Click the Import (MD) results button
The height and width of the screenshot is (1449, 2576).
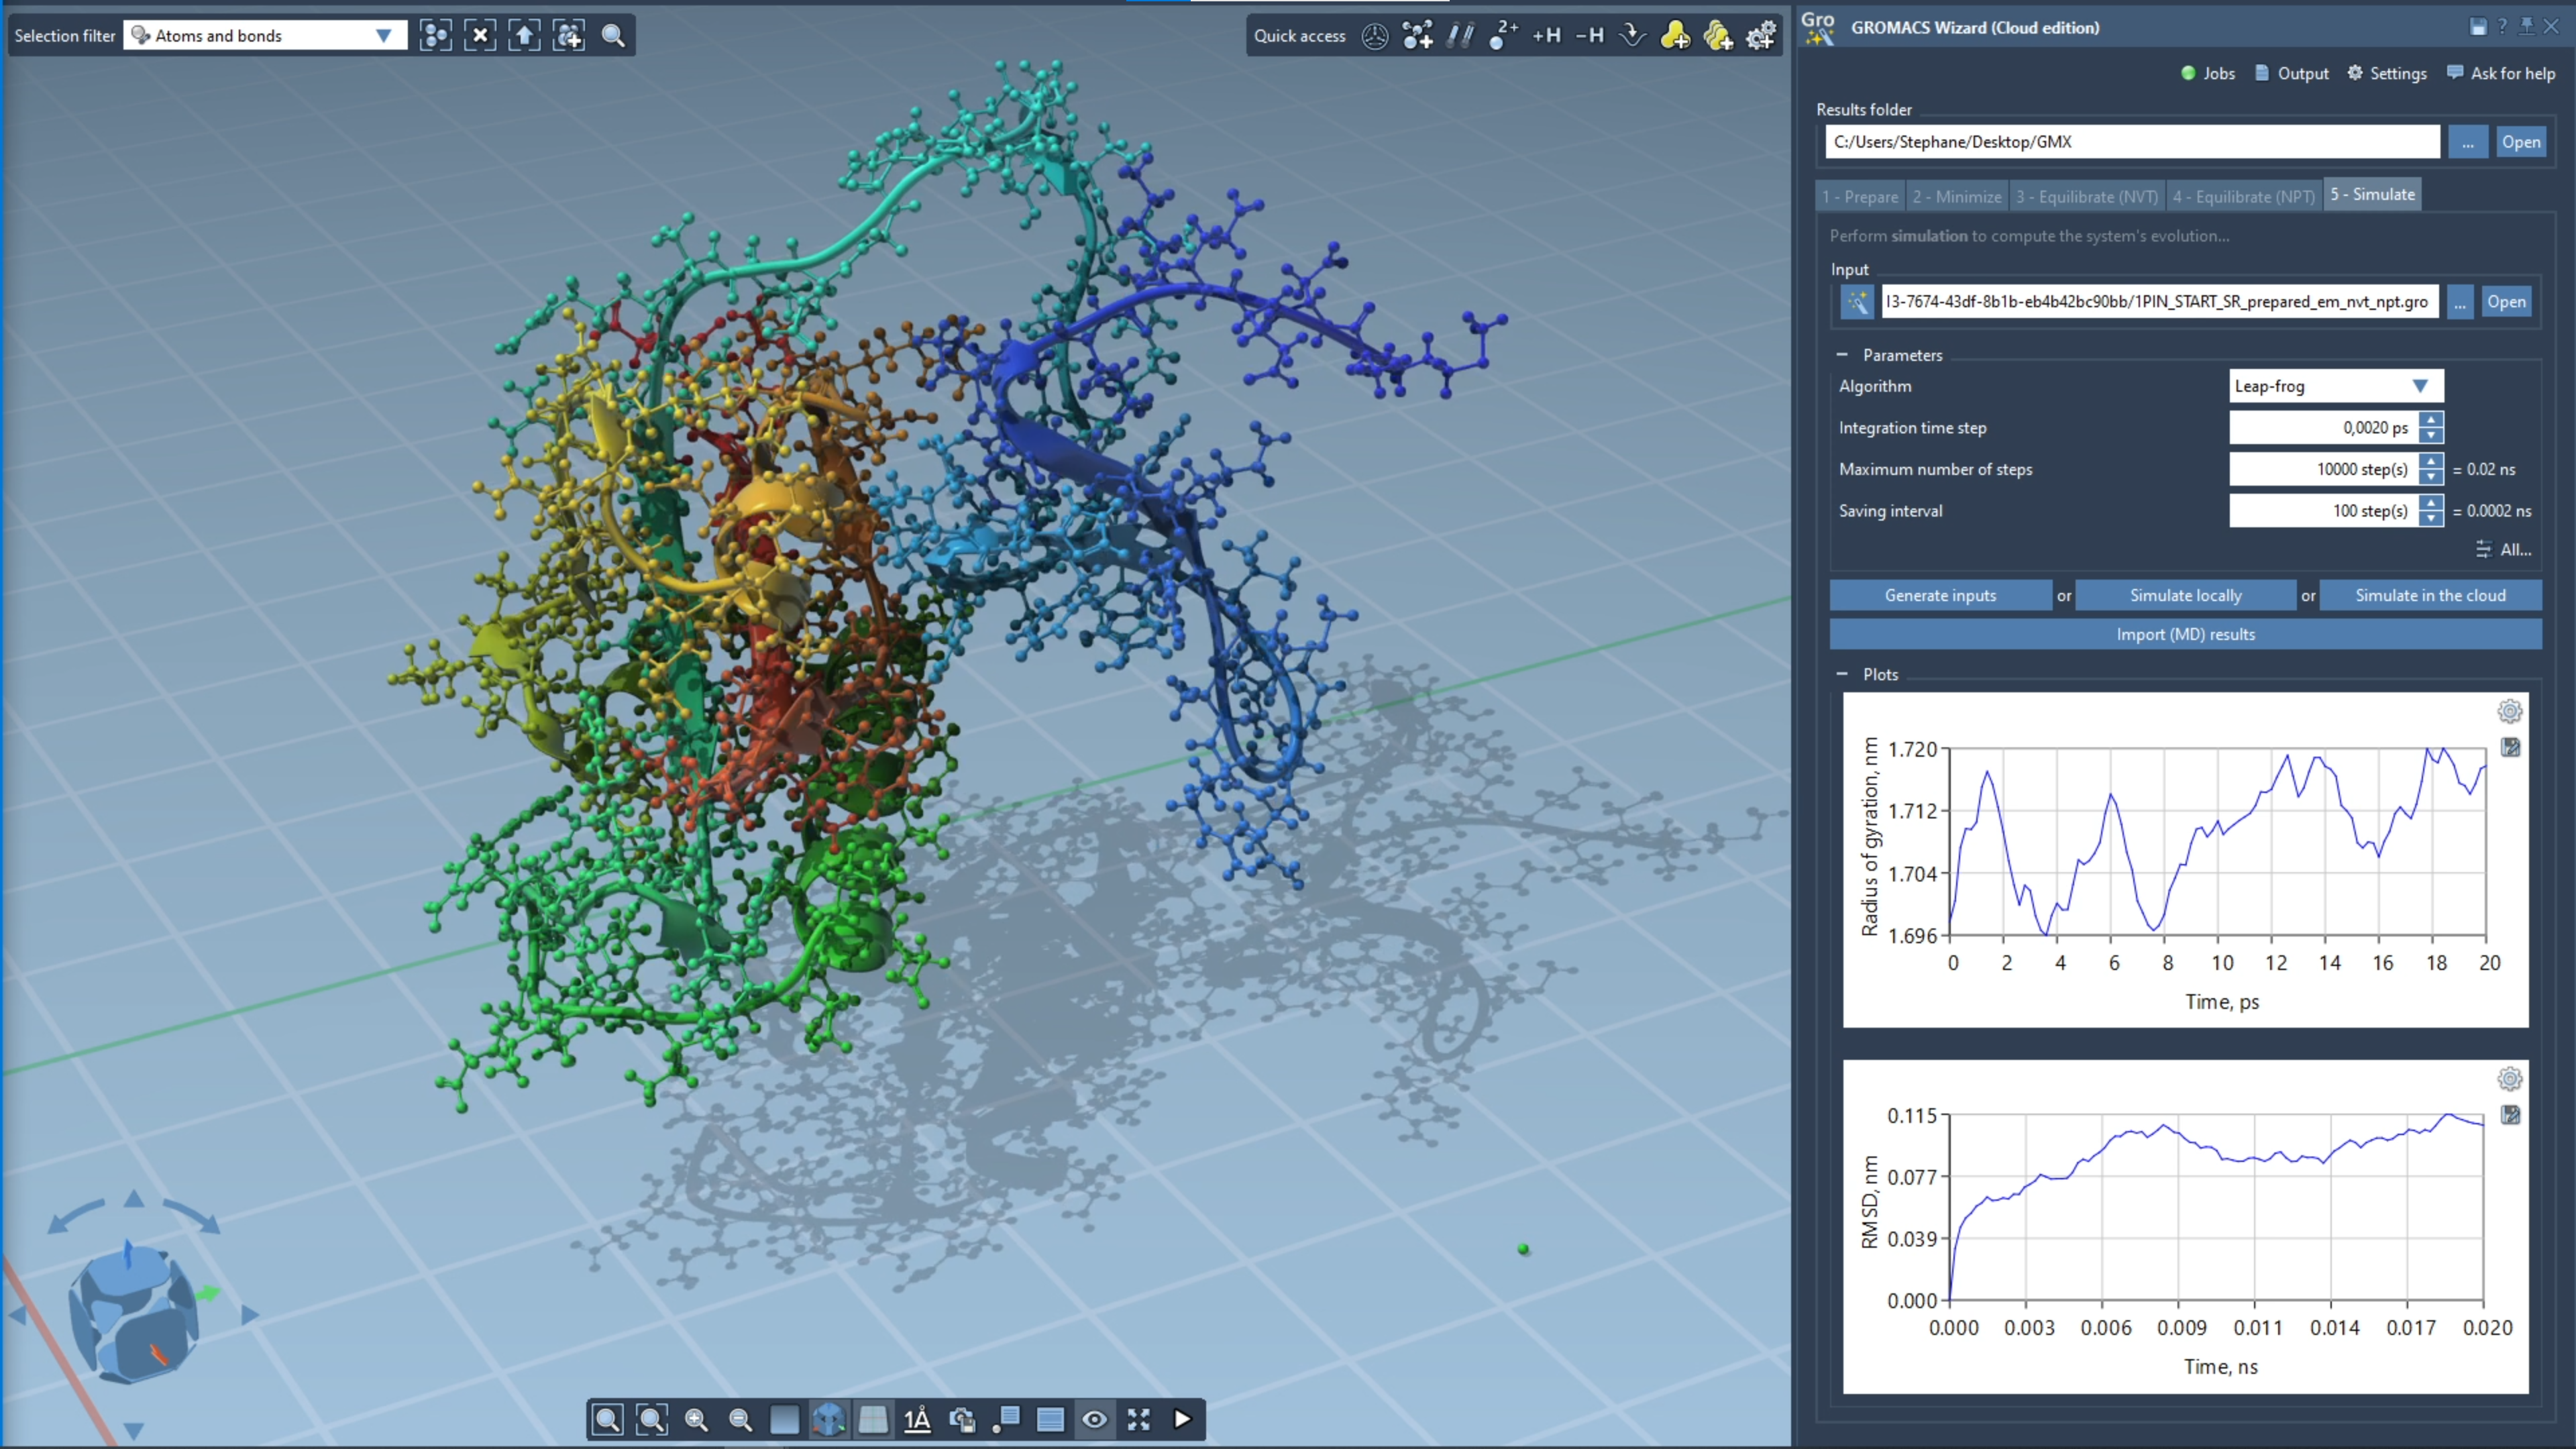(2185, 634)
